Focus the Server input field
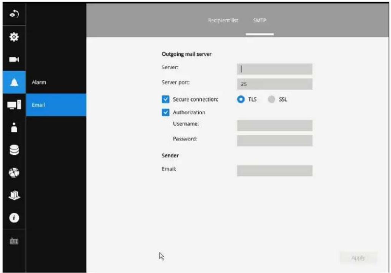Screen dimensions: 391x273 (x=275, y=69)
